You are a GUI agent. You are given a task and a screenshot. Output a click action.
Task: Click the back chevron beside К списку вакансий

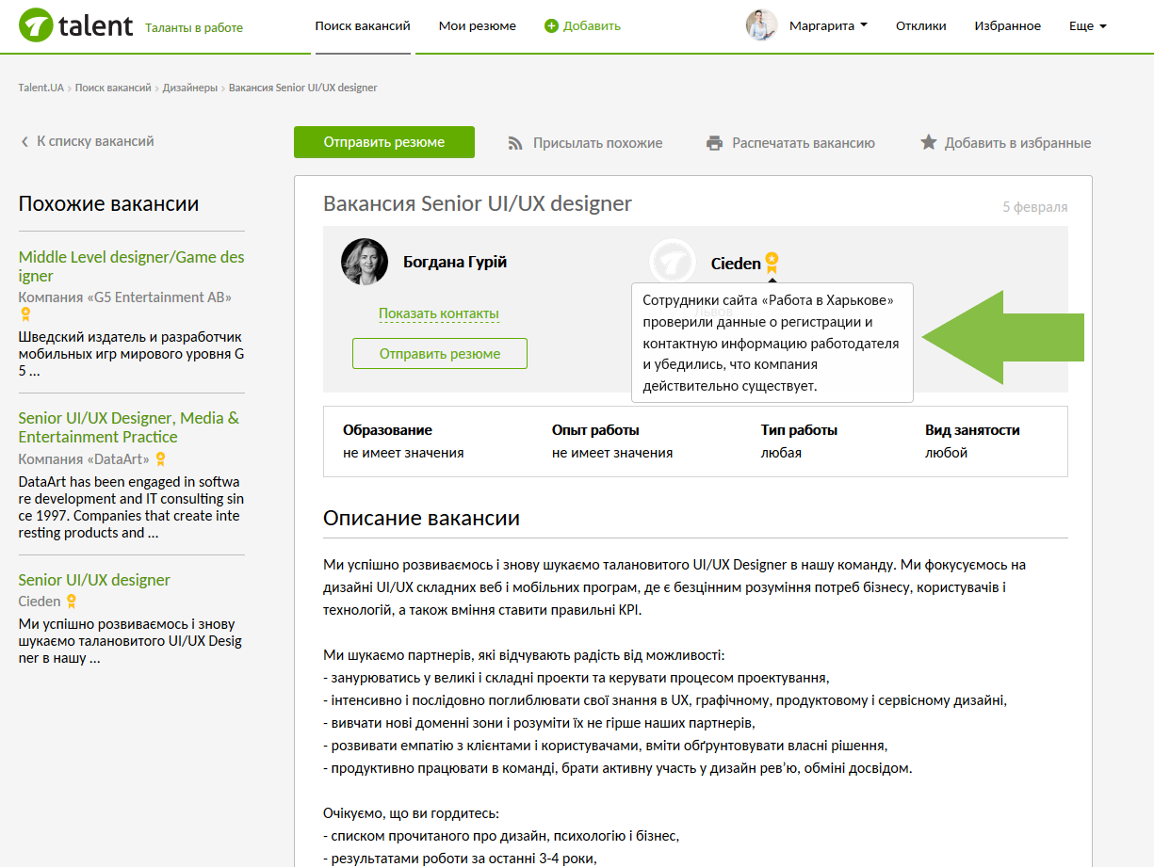24,142
